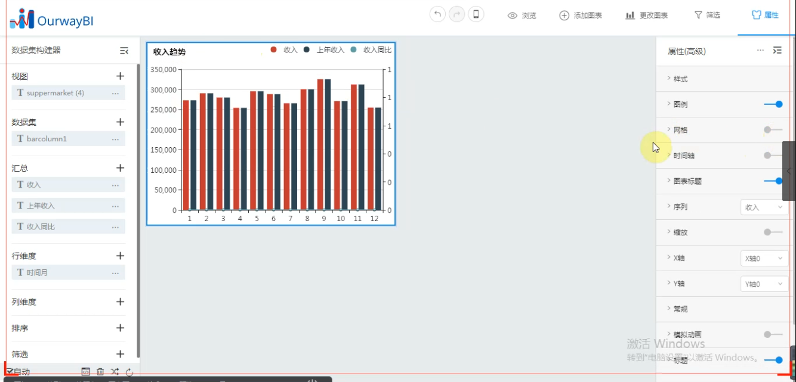
Task: Enable the 缩放 zoom switch
Action: (773, 232)
